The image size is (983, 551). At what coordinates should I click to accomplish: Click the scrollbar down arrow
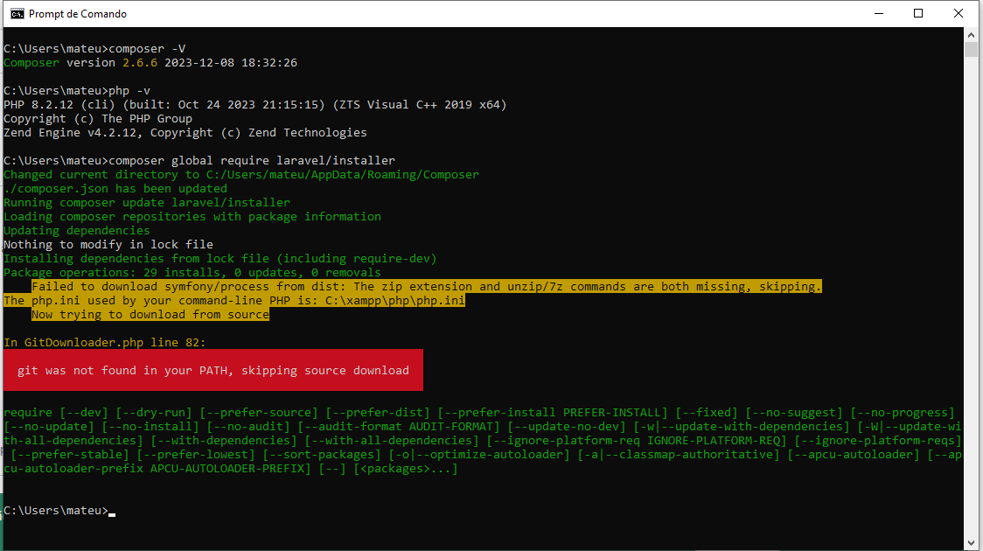click(971, 543)
